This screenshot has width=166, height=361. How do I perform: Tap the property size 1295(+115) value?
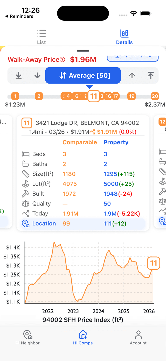[x=119, y=174]
